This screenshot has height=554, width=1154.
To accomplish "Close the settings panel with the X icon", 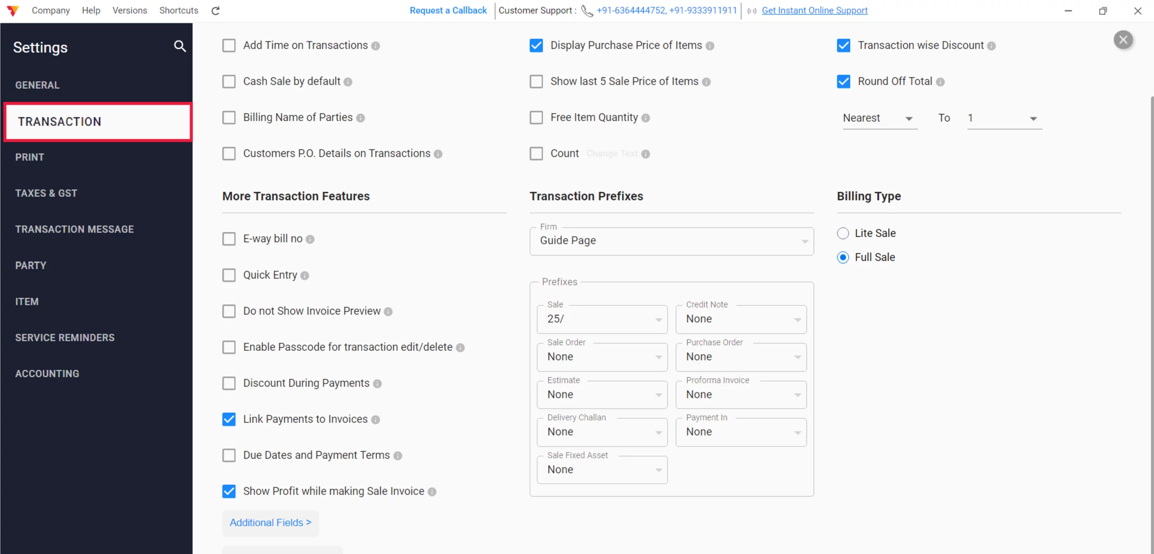I will (1123, 40).
